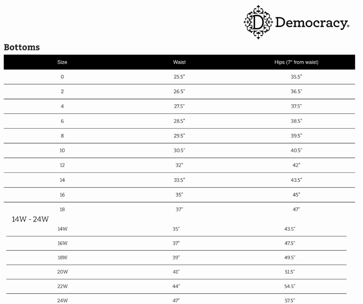Select the 16W size row label
Image resolution: width=363 pixels, height=304 pixels.
[63, 243]
